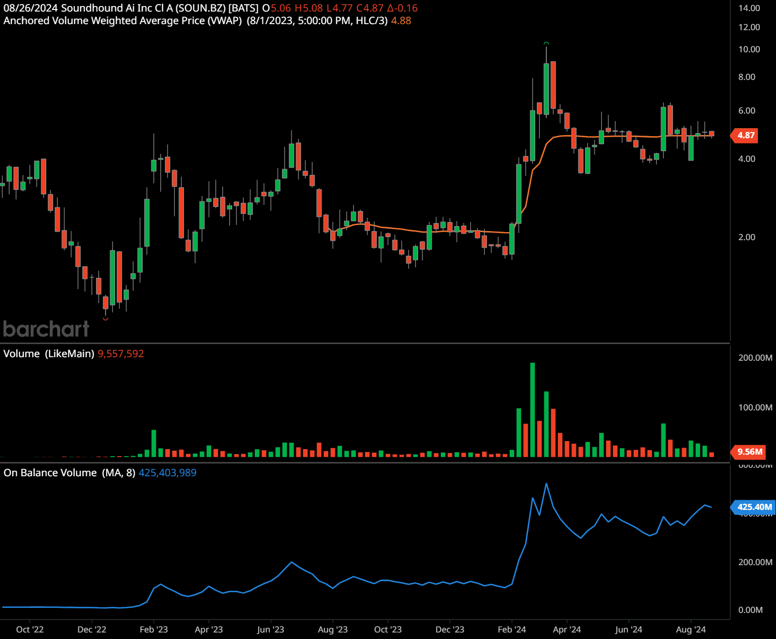The height and width of the screenshot is (639, 776).
Task: Click the 0.00M OBV axis label
Action: point(750,610)
